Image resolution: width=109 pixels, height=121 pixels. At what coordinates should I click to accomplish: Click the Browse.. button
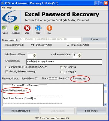pos(95,39)
